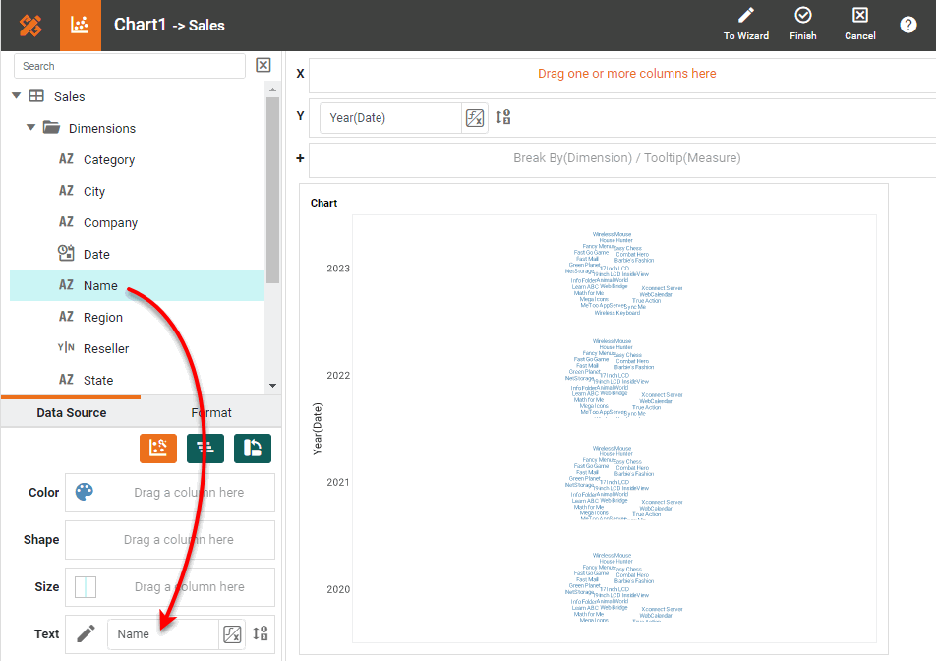Click the pencil-ruler design icon at top-left
The height and width of the screenshot is (661, 936).
tap(29, 26)
